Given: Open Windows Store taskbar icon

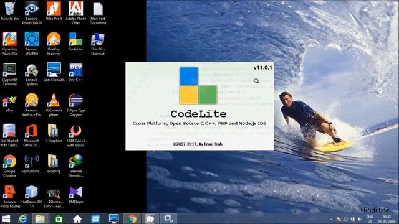Looking at the screenshot, I should (59, 218).
